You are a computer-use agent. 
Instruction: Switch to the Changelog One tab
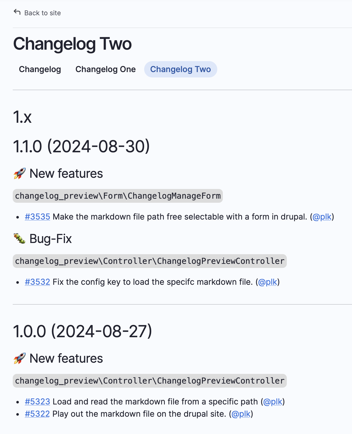tap(105, 69)
